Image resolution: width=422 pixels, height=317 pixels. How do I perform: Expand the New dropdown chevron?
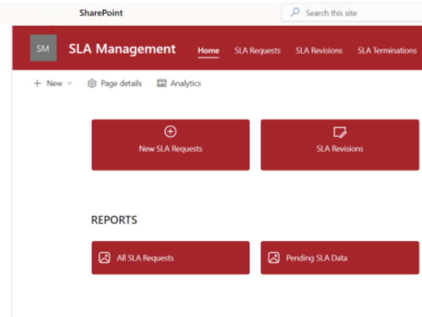pos(70,83)
